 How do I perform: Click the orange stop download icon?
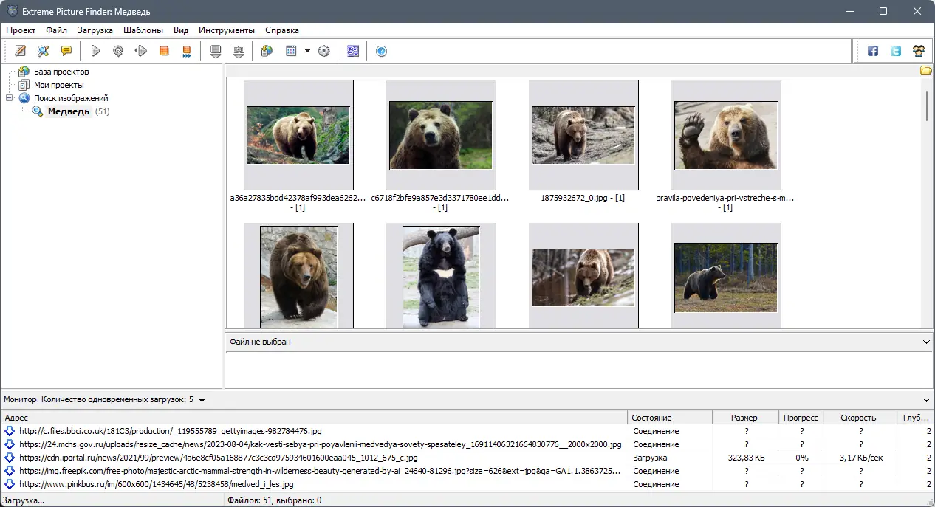click(164, 51)
